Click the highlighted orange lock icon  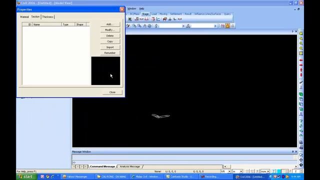227,25
